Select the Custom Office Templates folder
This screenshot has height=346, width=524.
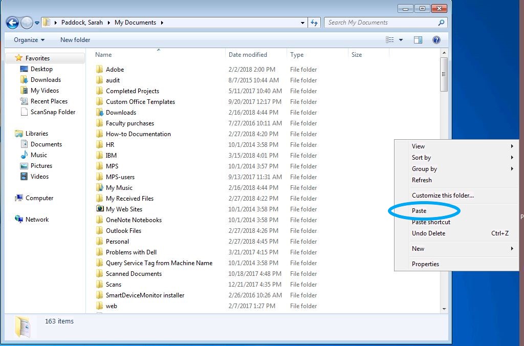(140, 102)
